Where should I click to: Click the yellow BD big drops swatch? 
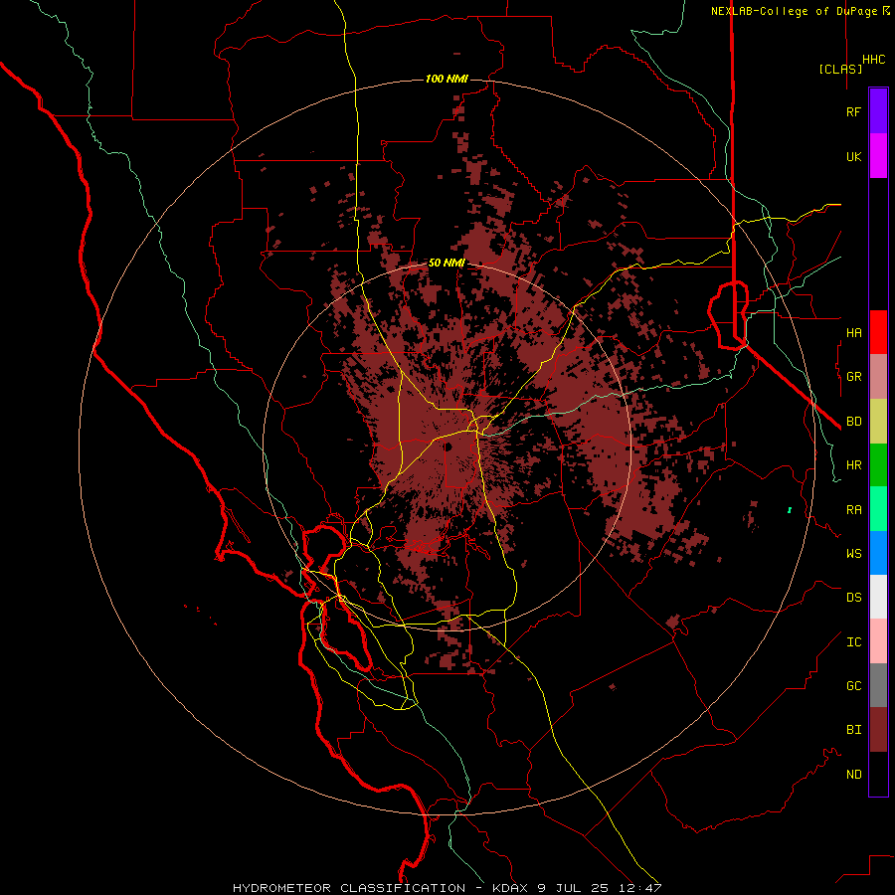878,422
